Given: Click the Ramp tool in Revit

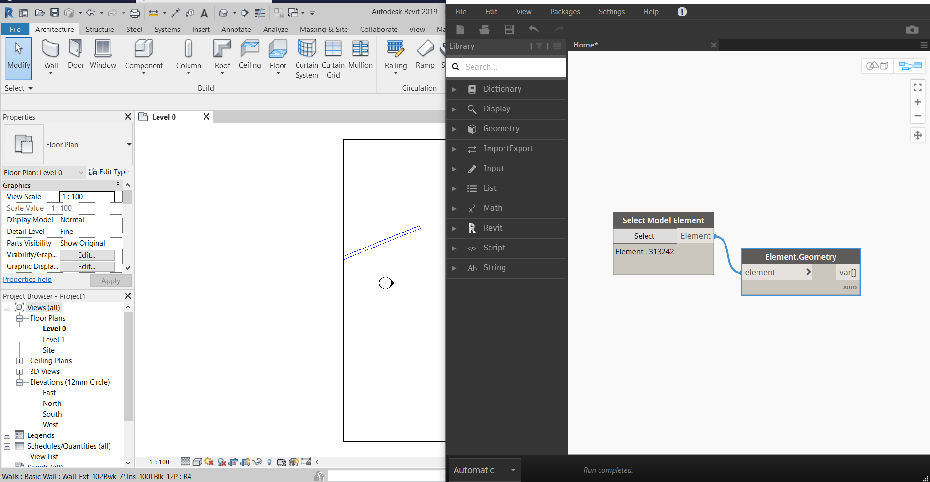Looking at the screenshot, I should coord(425,54).
